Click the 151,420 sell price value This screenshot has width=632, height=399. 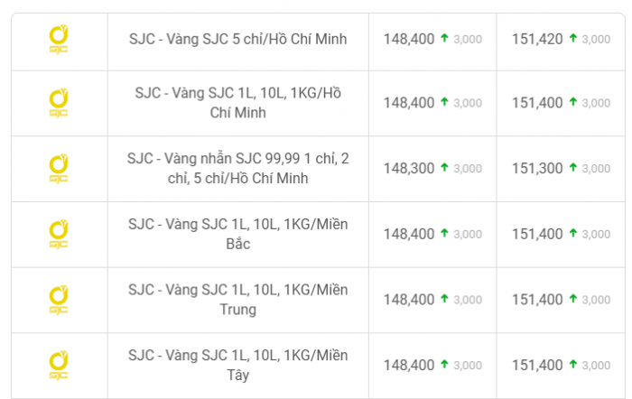click(537, 39)
